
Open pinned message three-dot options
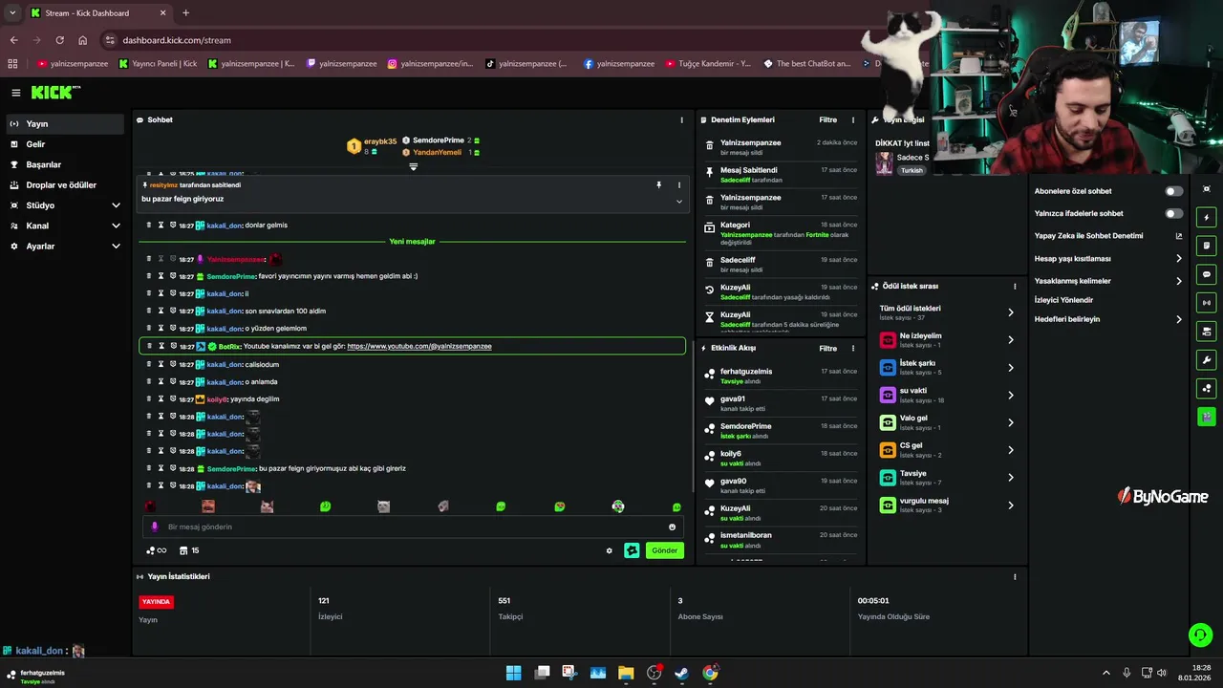coord(679,184)
